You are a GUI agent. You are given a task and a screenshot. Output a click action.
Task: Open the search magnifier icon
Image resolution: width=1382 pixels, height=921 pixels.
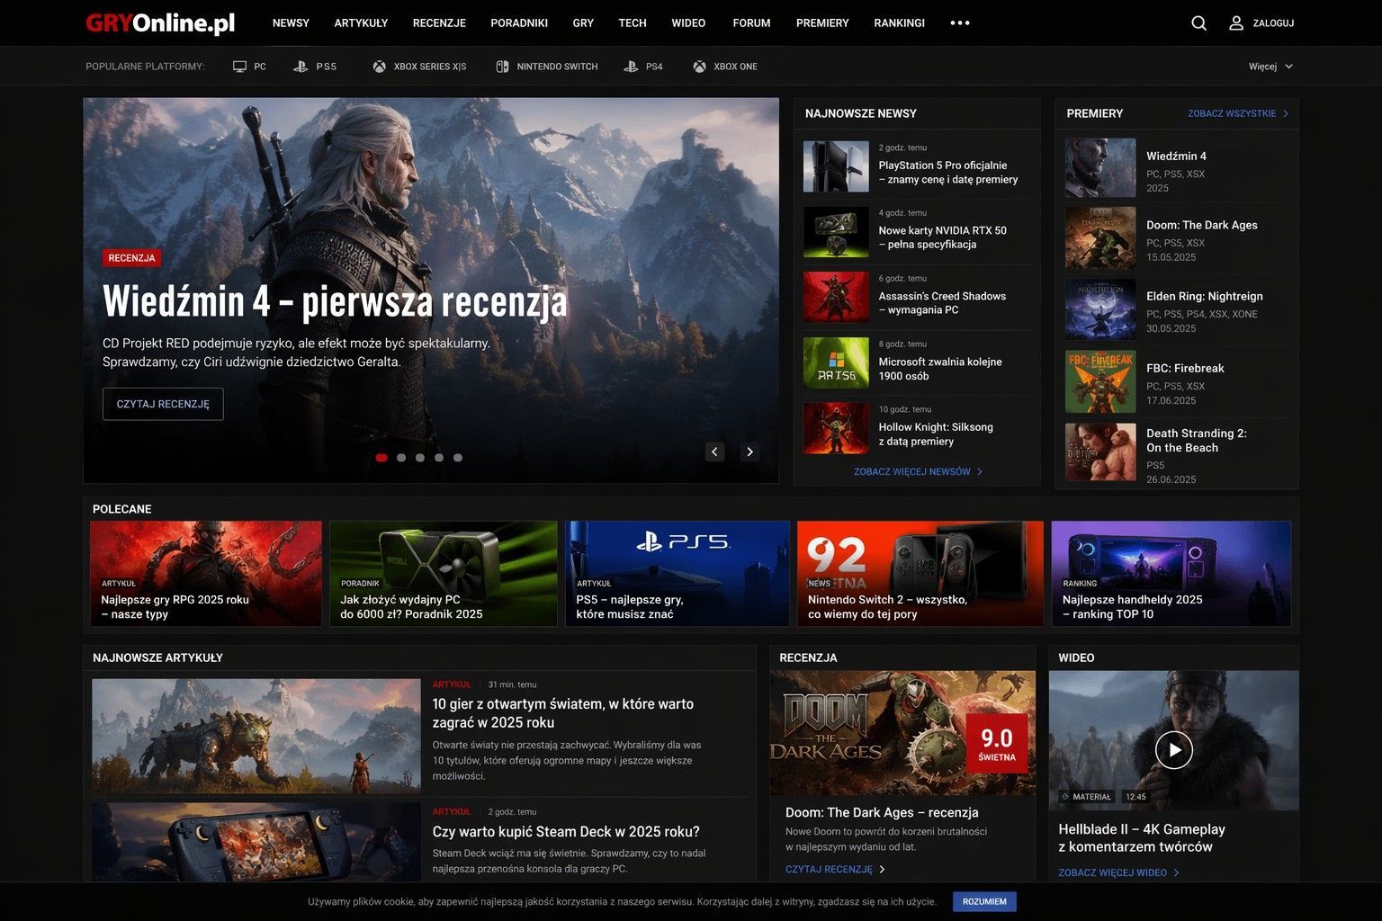(x=1198, y=23)
